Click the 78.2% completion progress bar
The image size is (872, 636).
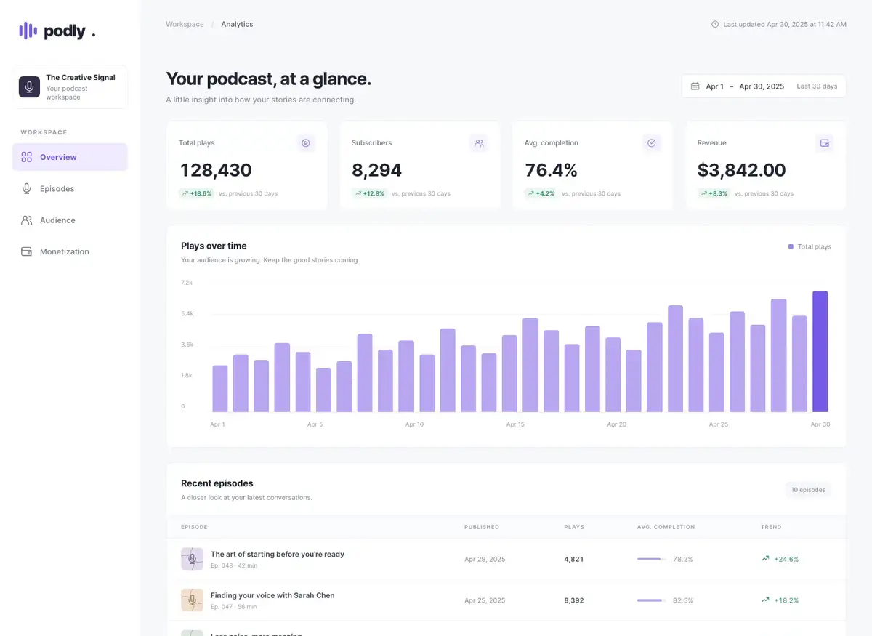[x=651, y=560]
